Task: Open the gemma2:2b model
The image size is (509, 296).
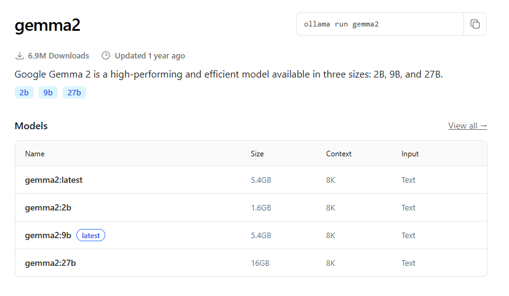Action: click(x=48, y=208)
